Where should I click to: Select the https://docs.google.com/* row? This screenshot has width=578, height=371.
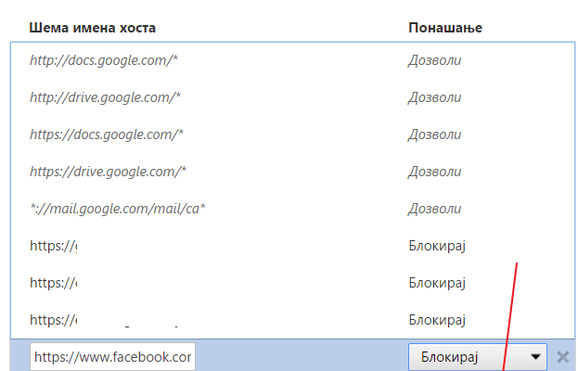292,134
